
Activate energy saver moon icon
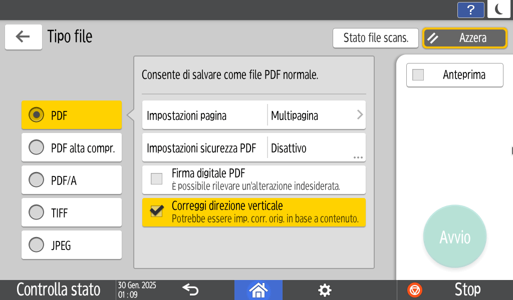pyautogui.click(x=499, y=9)
